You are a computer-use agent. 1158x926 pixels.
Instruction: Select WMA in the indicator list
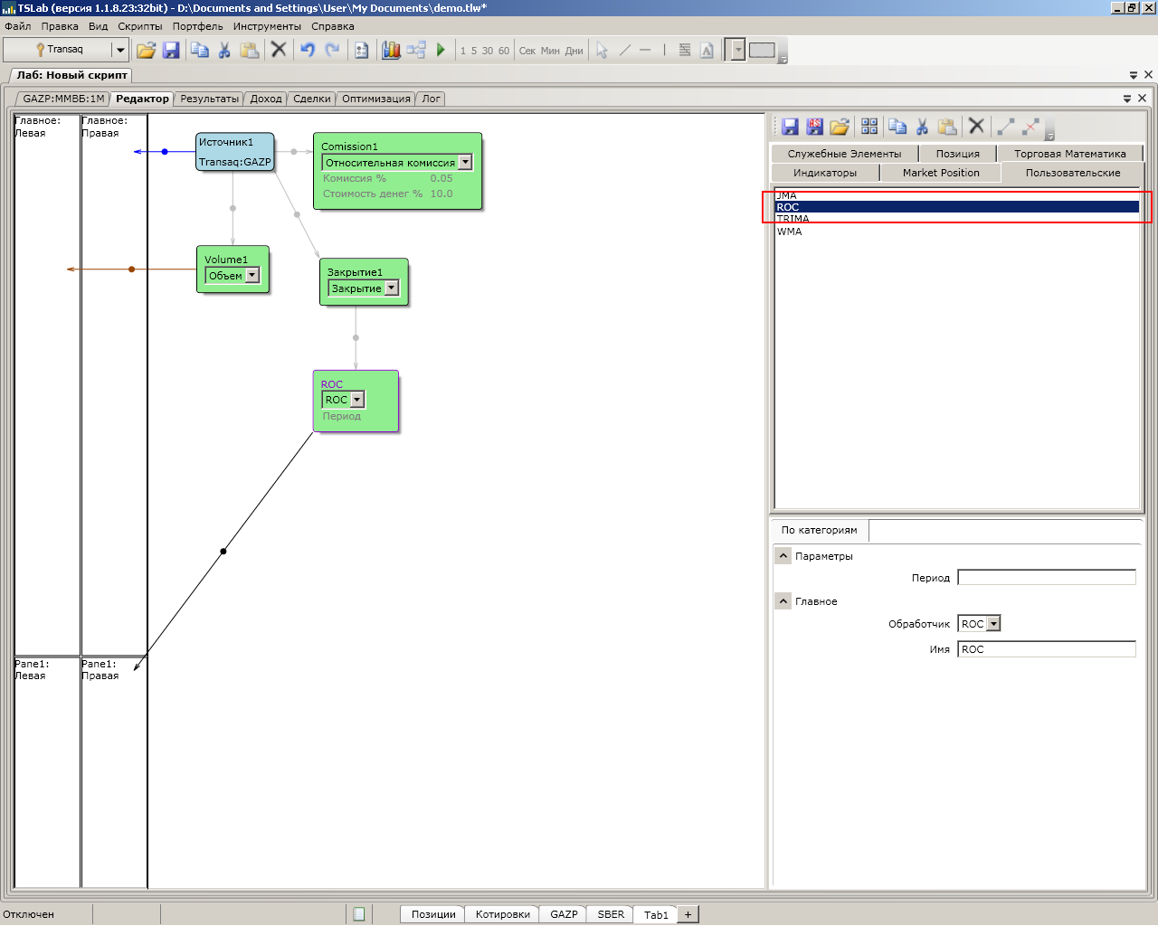pos(790,231)
